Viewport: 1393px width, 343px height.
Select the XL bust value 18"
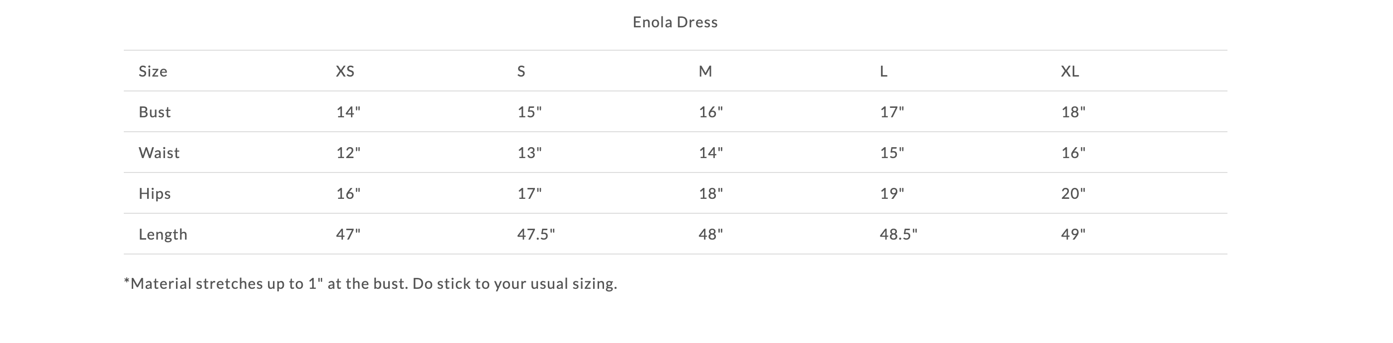coord(1073,112)
